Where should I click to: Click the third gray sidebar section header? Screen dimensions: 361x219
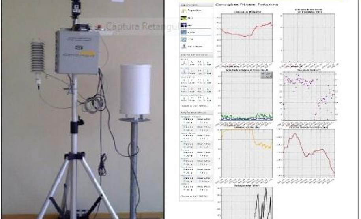pyautogui.click(x=196, y=113)
